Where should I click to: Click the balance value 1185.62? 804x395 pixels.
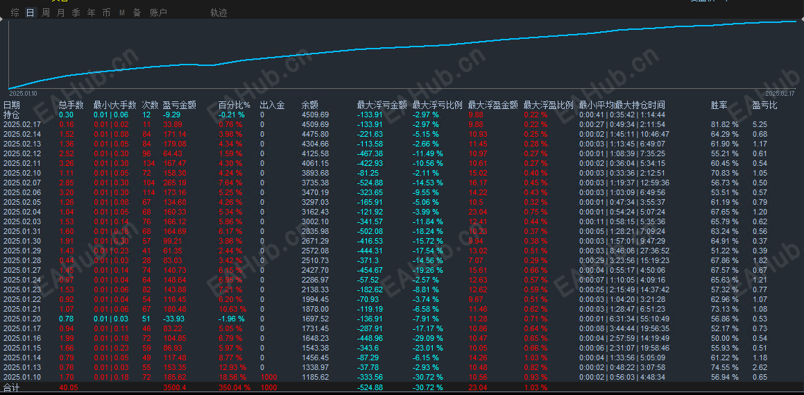(316, 377)
